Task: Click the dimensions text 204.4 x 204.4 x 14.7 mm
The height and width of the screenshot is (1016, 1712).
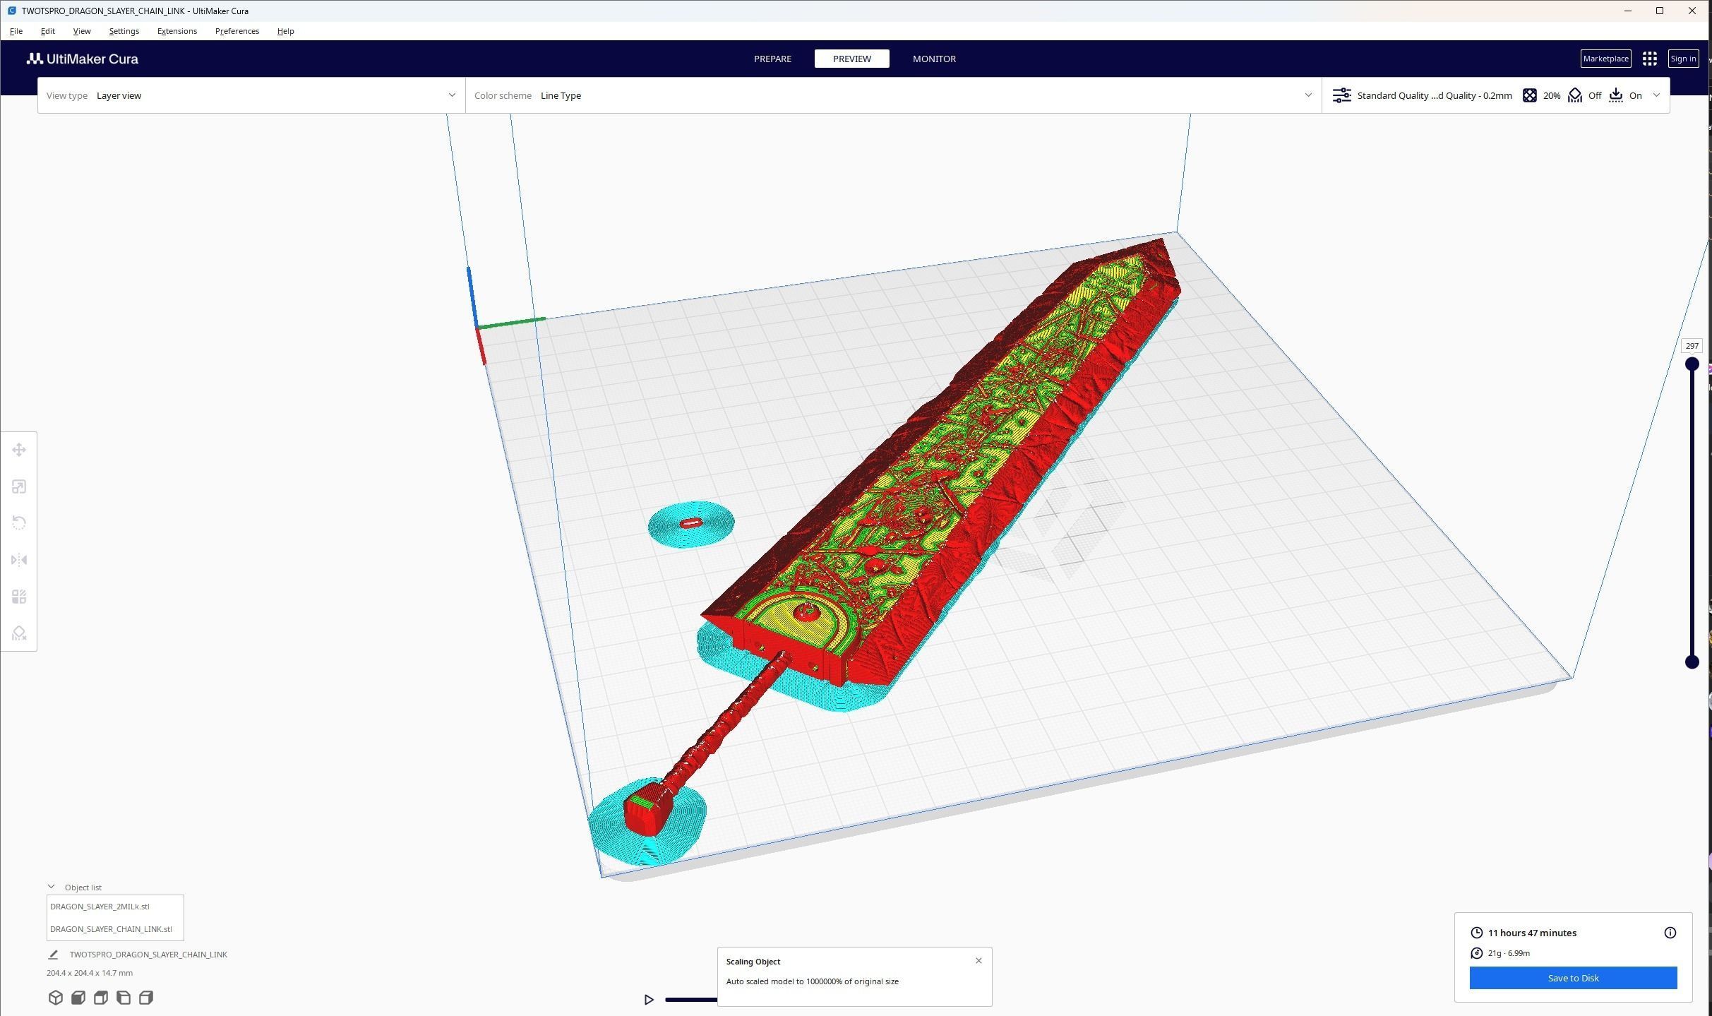Action: [90, 973]
